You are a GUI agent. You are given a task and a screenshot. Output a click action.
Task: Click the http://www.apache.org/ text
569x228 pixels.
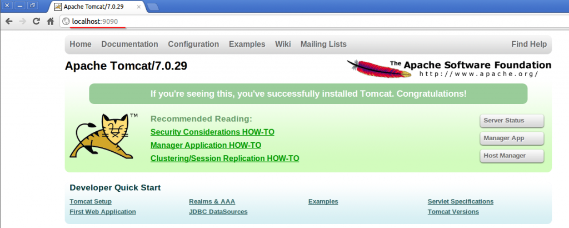(478, 74)
